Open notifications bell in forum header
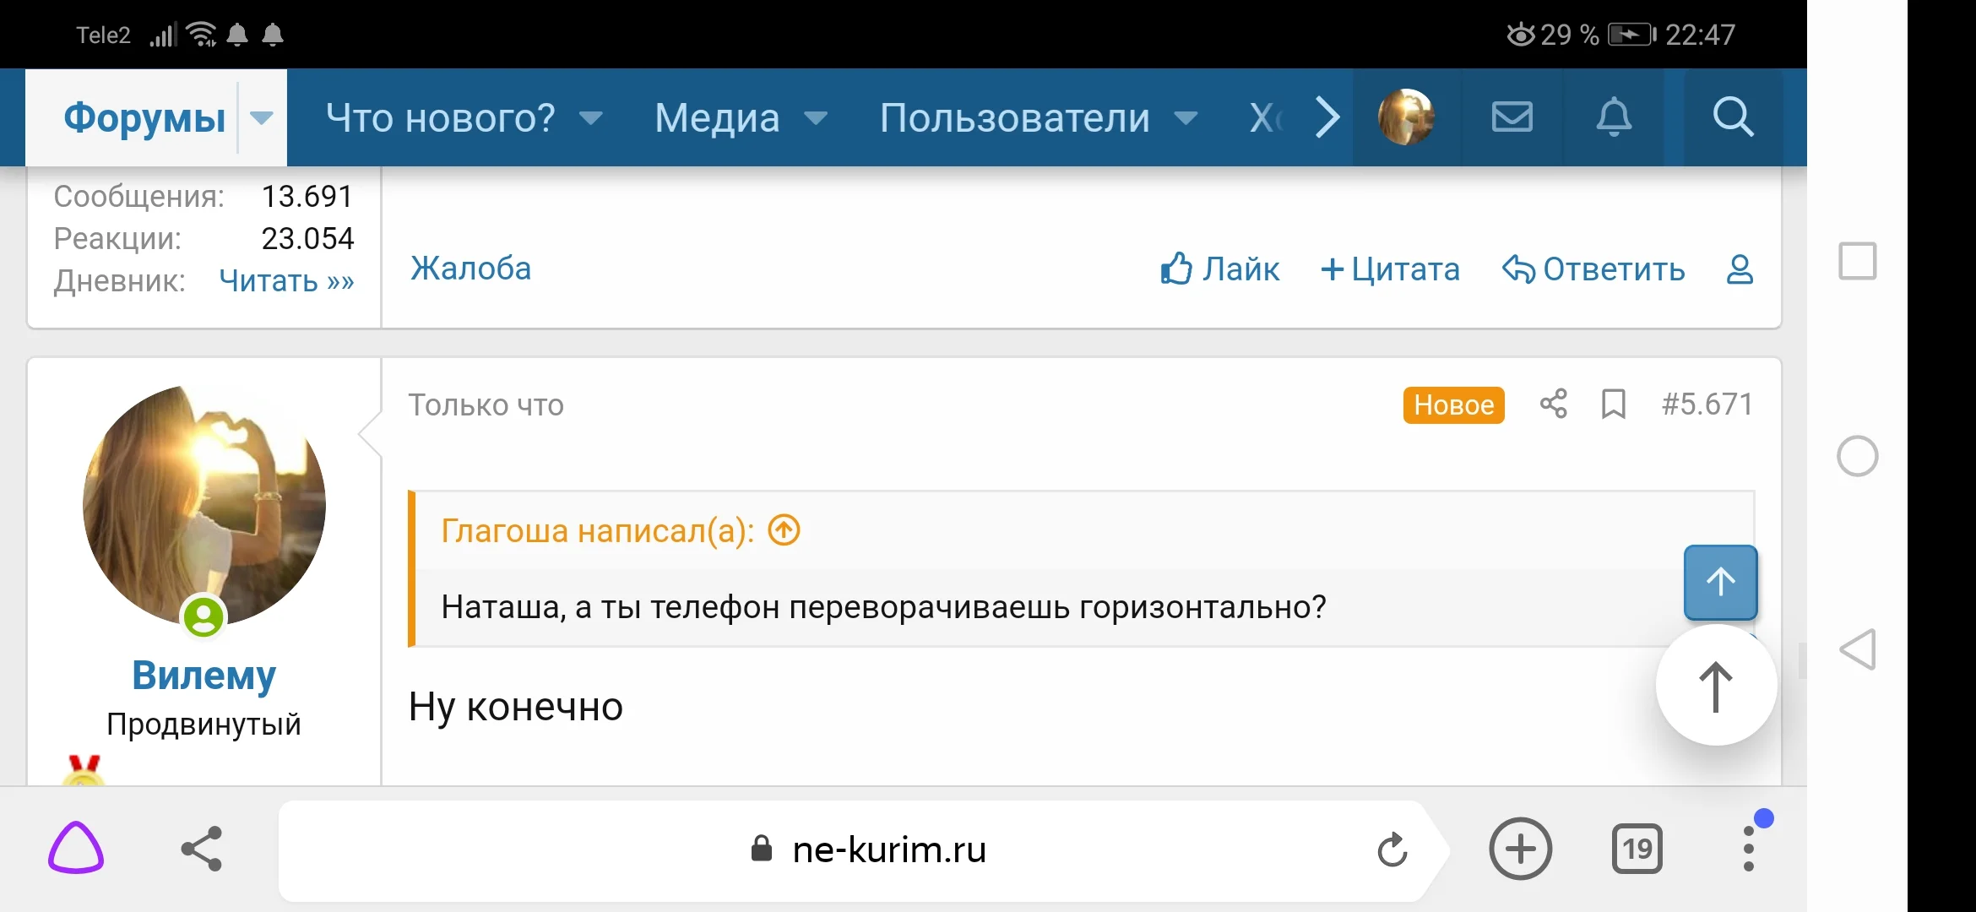 point(1613,117)
